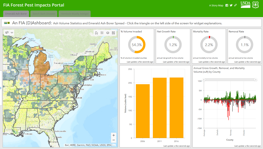Activate the map selection tool
263x149 pixels.
[7, 33]
